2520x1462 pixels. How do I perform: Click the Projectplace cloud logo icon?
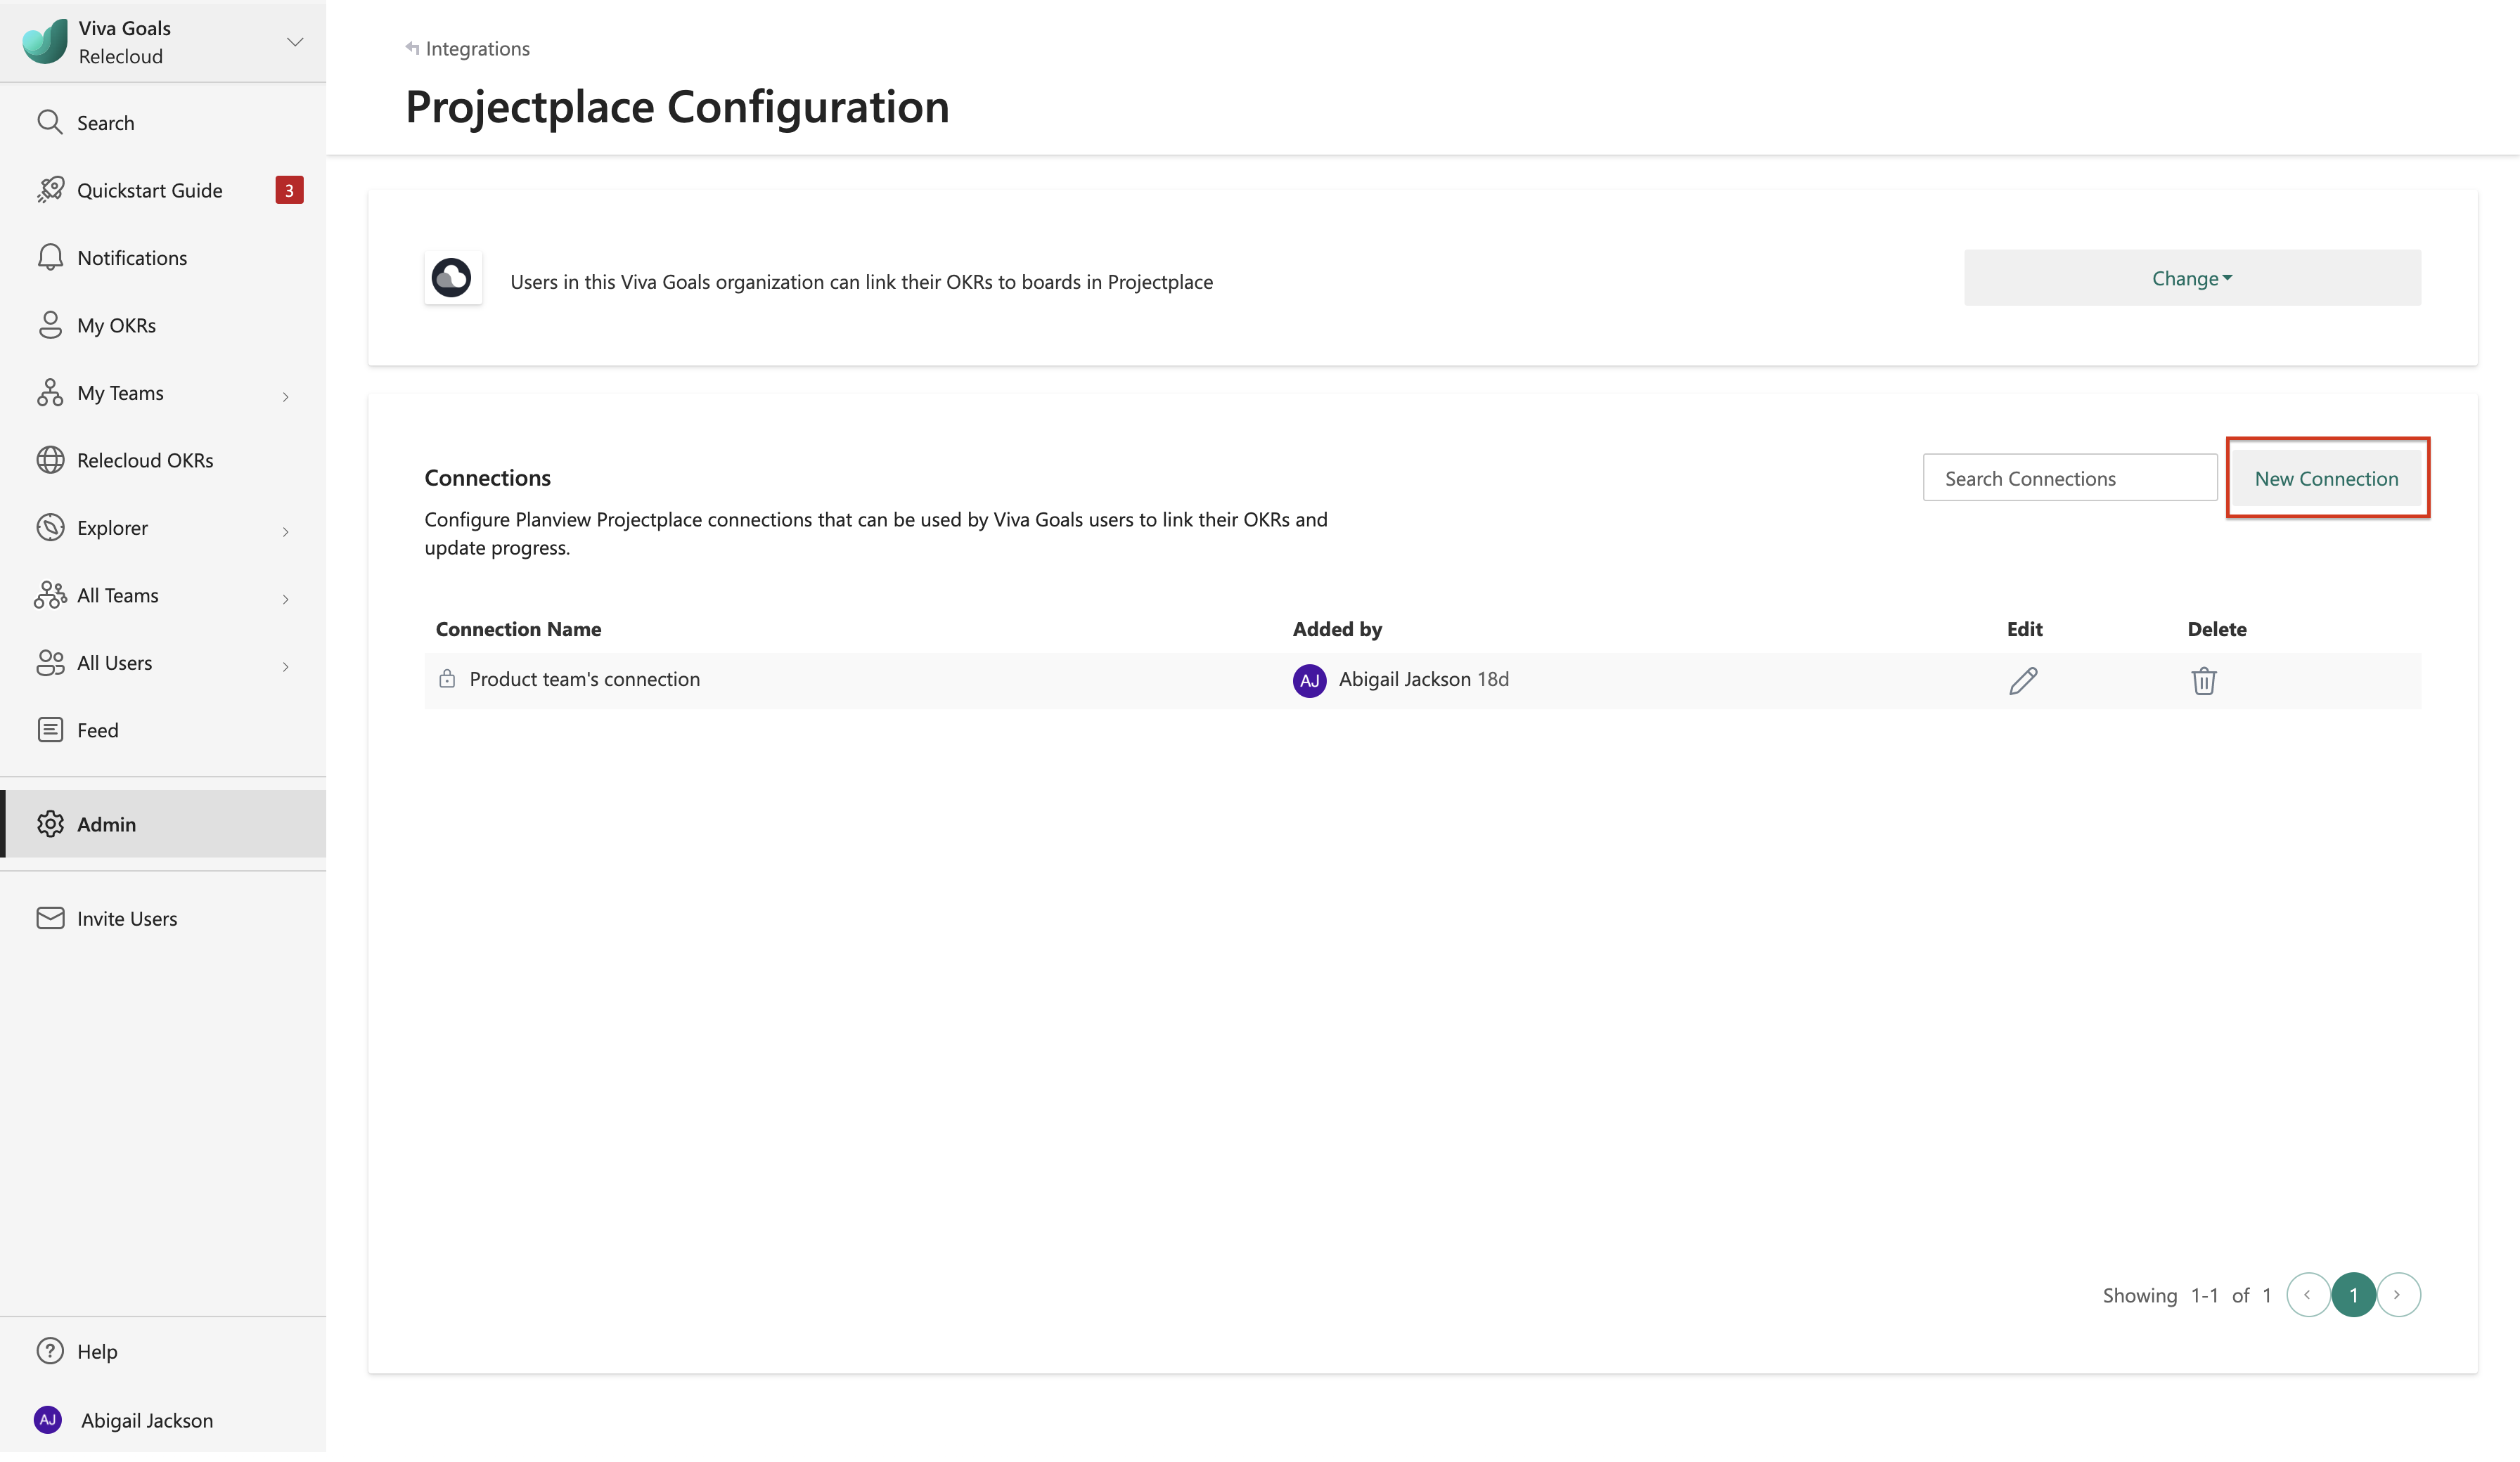coord(452,278)
